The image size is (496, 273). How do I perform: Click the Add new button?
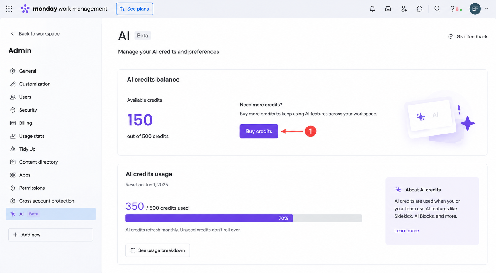point(51,235)
